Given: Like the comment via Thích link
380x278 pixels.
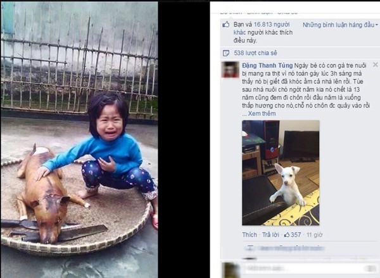Looking at the screenshot, I should coord(250,234).
